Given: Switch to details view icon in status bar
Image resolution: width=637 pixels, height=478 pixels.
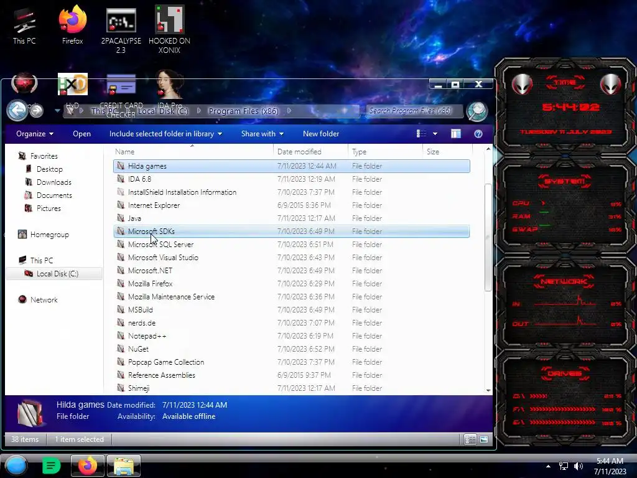Looking at the screenshot, I should [x=470, y=439].
